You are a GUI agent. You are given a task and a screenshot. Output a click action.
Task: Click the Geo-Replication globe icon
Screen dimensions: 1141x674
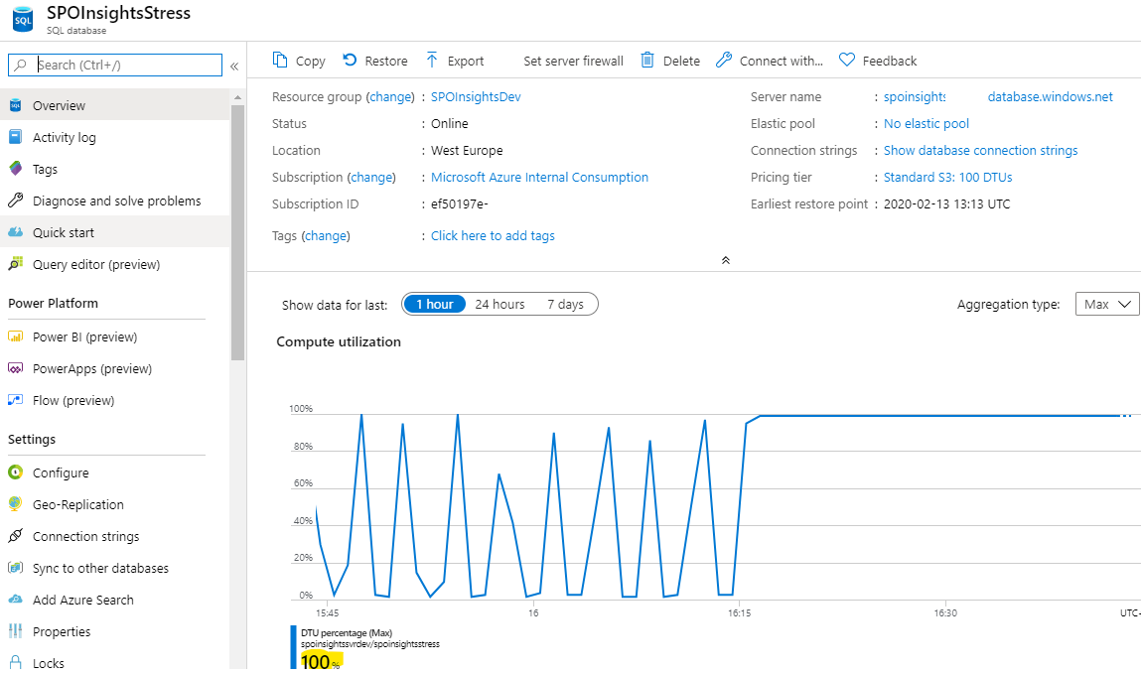(15, 504)
